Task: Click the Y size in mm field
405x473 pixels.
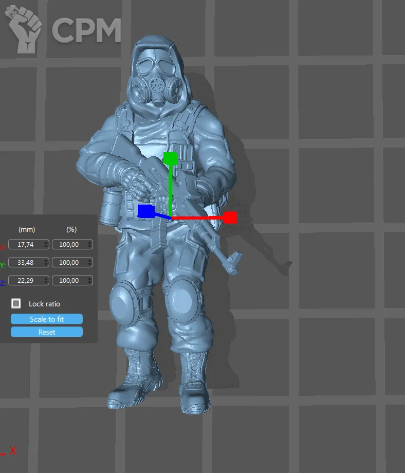Action: 27,263
